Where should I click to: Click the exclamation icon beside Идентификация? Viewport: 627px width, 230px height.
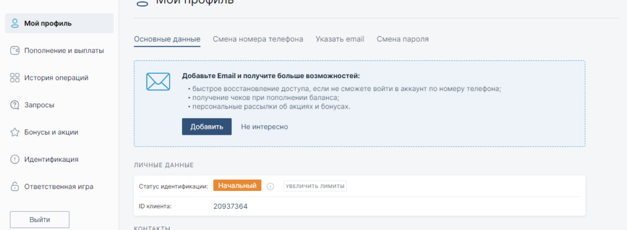[15, 159]
